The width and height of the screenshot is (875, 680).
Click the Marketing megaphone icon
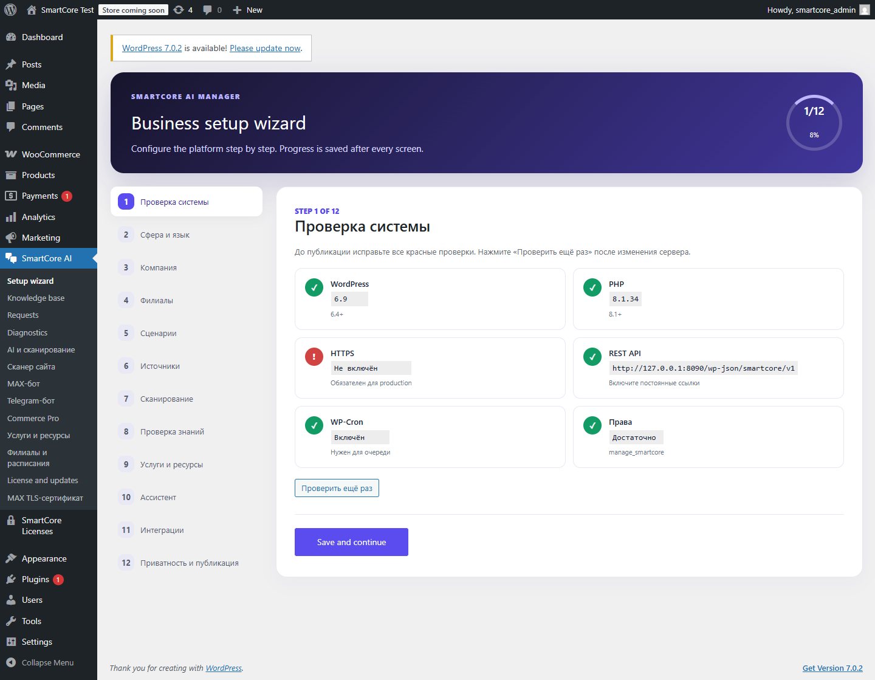[11, 238]
